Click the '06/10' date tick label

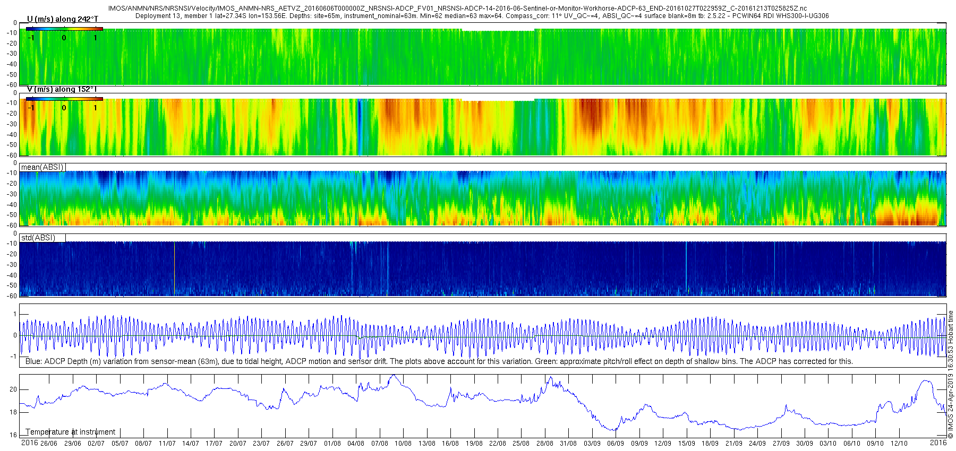pos(852,444)
